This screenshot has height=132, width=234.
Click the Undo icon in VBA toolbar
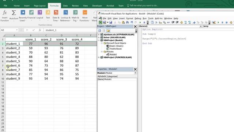click(x=132, y=22)
